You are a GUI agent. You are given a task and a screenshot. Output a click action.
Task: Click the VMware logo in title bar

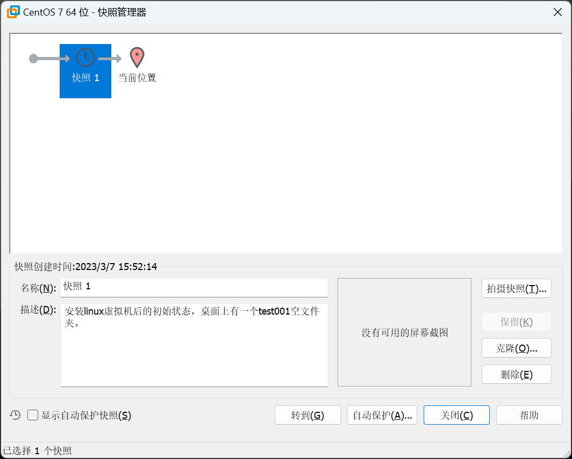(13, 12)
